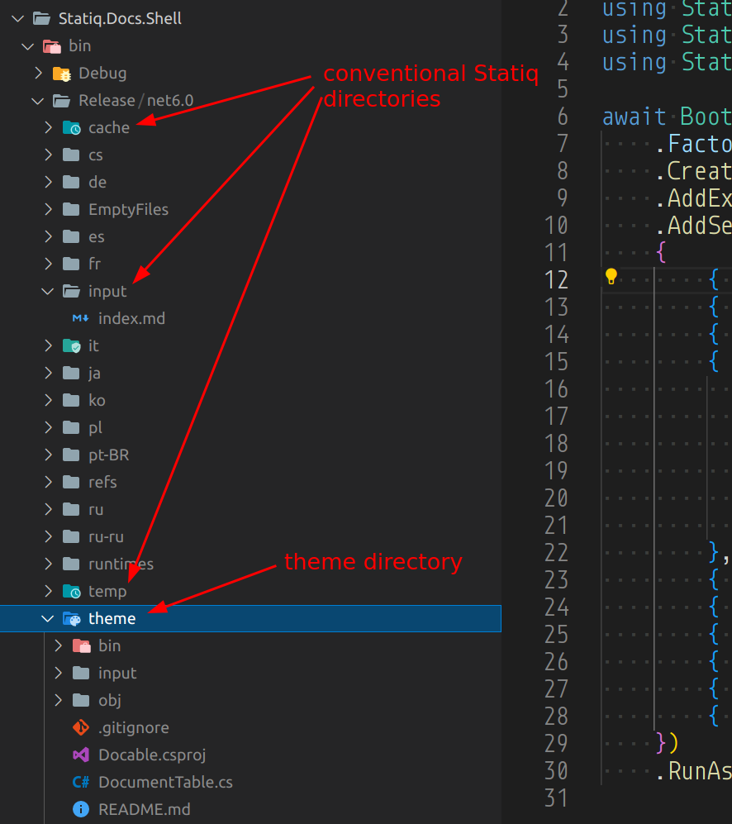The height and width of the screenshot is (824, 732).
Task: Click the lightbulb quick-fix icon on line 12
Action: pos(611,276)
